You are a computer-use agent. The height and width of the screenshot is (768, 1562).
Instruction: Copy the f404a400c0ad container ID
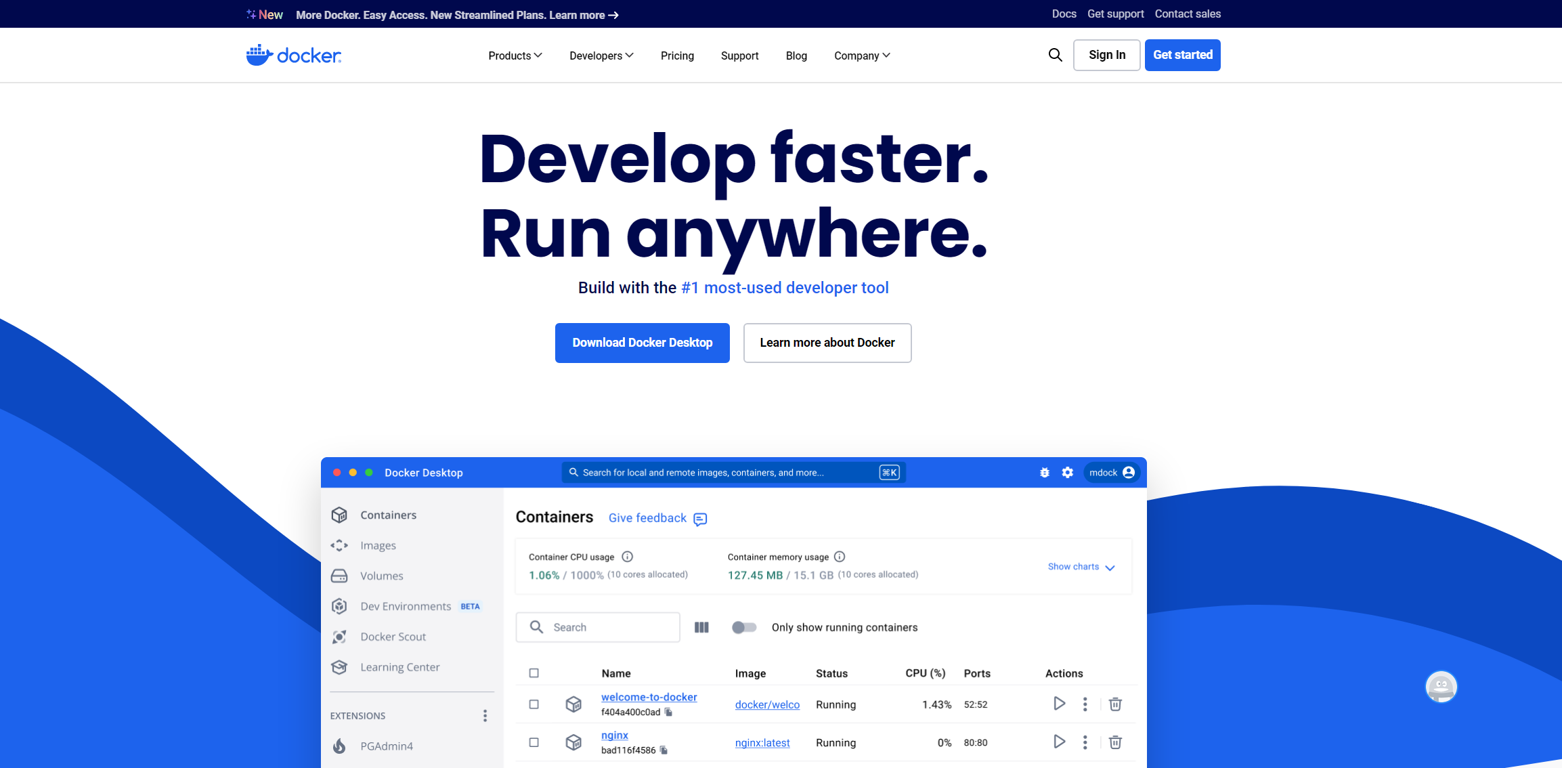click(668, 712)
